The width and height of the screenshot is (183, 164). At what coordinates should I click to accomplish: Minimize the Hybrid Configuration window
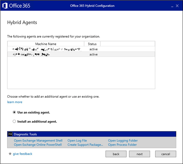click(172, 6)
